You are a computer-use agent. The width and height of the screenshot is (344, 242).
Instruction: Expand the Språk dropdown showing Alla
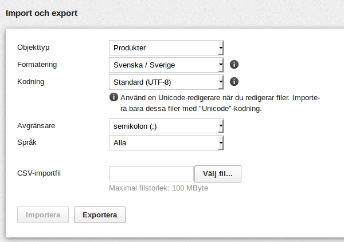tap(166, 143)
